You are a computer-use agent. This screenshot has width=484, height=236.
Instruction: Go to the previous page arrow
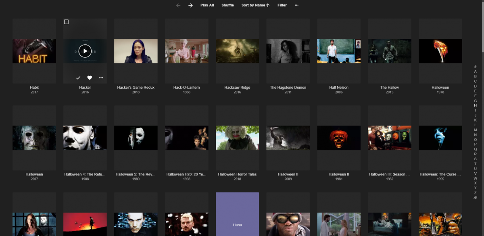point(178,5)
